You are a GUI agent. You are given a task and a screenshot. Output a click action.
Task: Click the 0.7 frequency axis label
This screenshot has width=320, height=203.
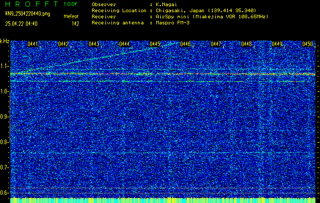(x=5, y=167)
